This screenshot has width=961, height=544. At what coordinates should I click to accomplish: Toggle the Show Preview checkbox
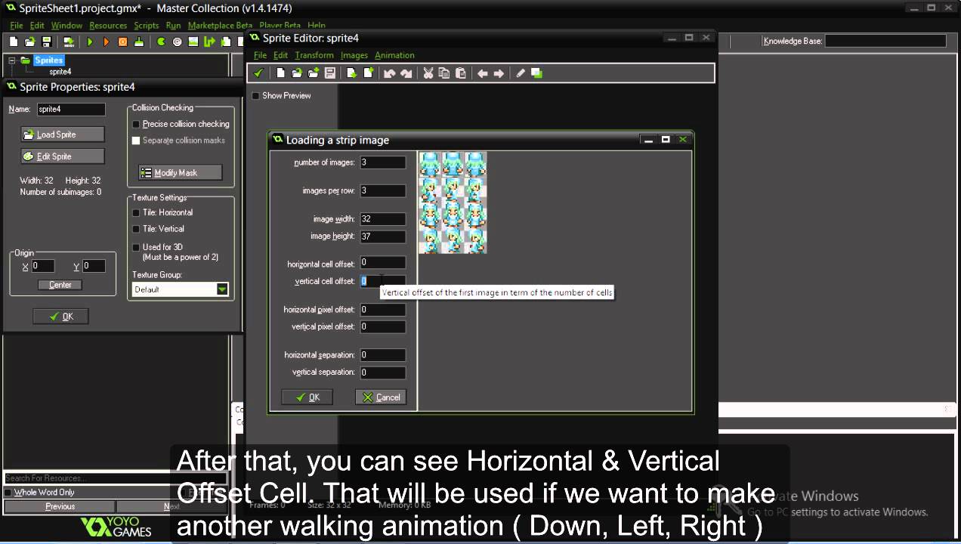[255, 96]
